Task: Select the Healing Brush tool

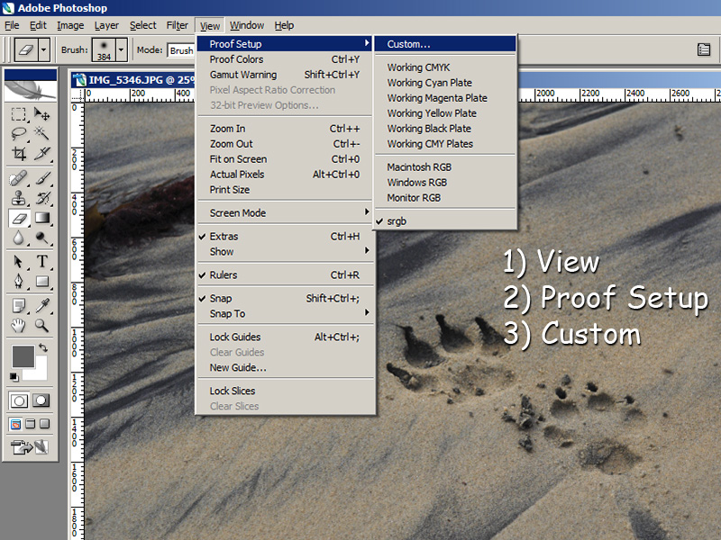Action: [x=18, y=178]
